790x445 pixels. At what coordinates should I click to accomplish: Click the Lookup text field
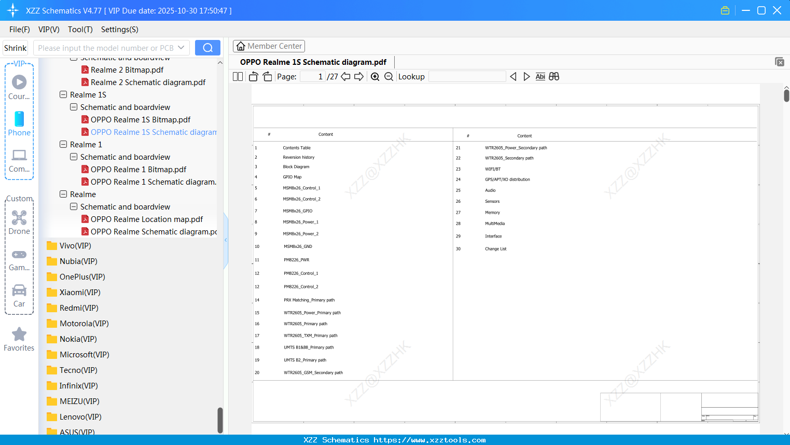(467, 77)
